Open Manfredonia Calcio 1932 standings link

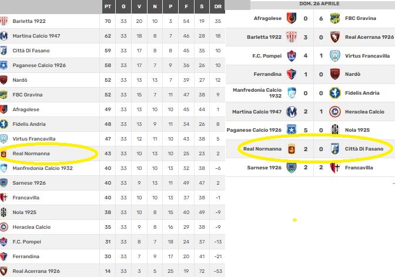point(42,168)
